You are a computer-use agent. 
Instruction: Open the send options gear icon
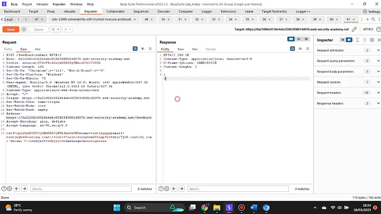[24, 30]
